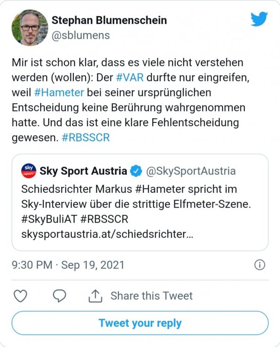Click the 9:30 PM Sep 19, 2021 timestamp
The image size is (280, 347).
point(68,265)
